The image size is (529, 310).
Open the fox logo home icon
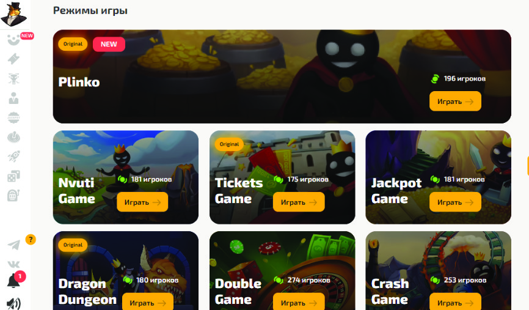click(x=14, y=14)
